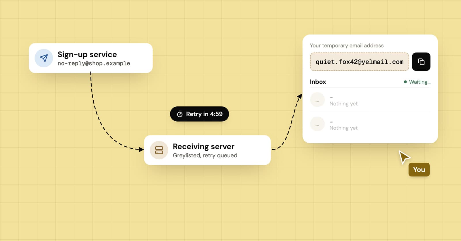461x241 pixels.
Task: Click "Greylisted, retry queued" status text
Action: coord(205,155)
